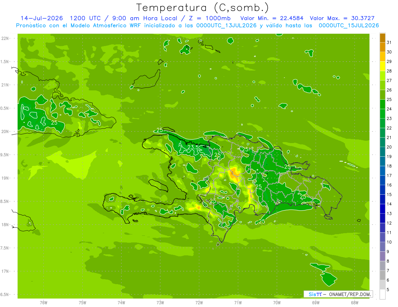
Task: Click the '1200 UTC' time text
Action: [85, 18]
